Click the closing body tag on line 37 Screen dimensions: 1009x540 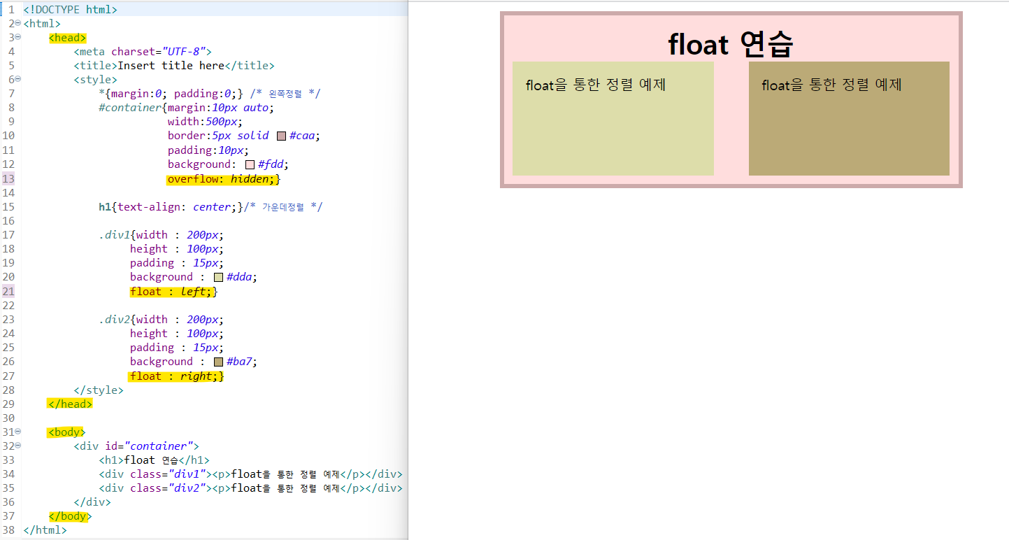(70, 516)
